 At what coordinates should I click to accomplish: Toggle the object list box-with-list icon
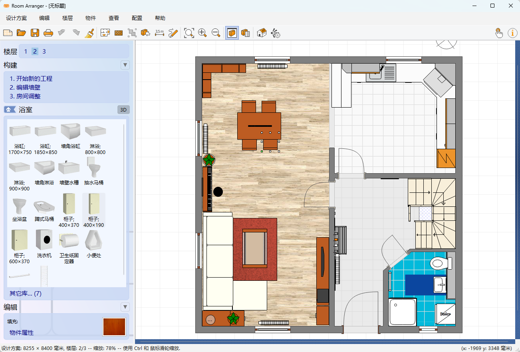(x=246, y=33)
